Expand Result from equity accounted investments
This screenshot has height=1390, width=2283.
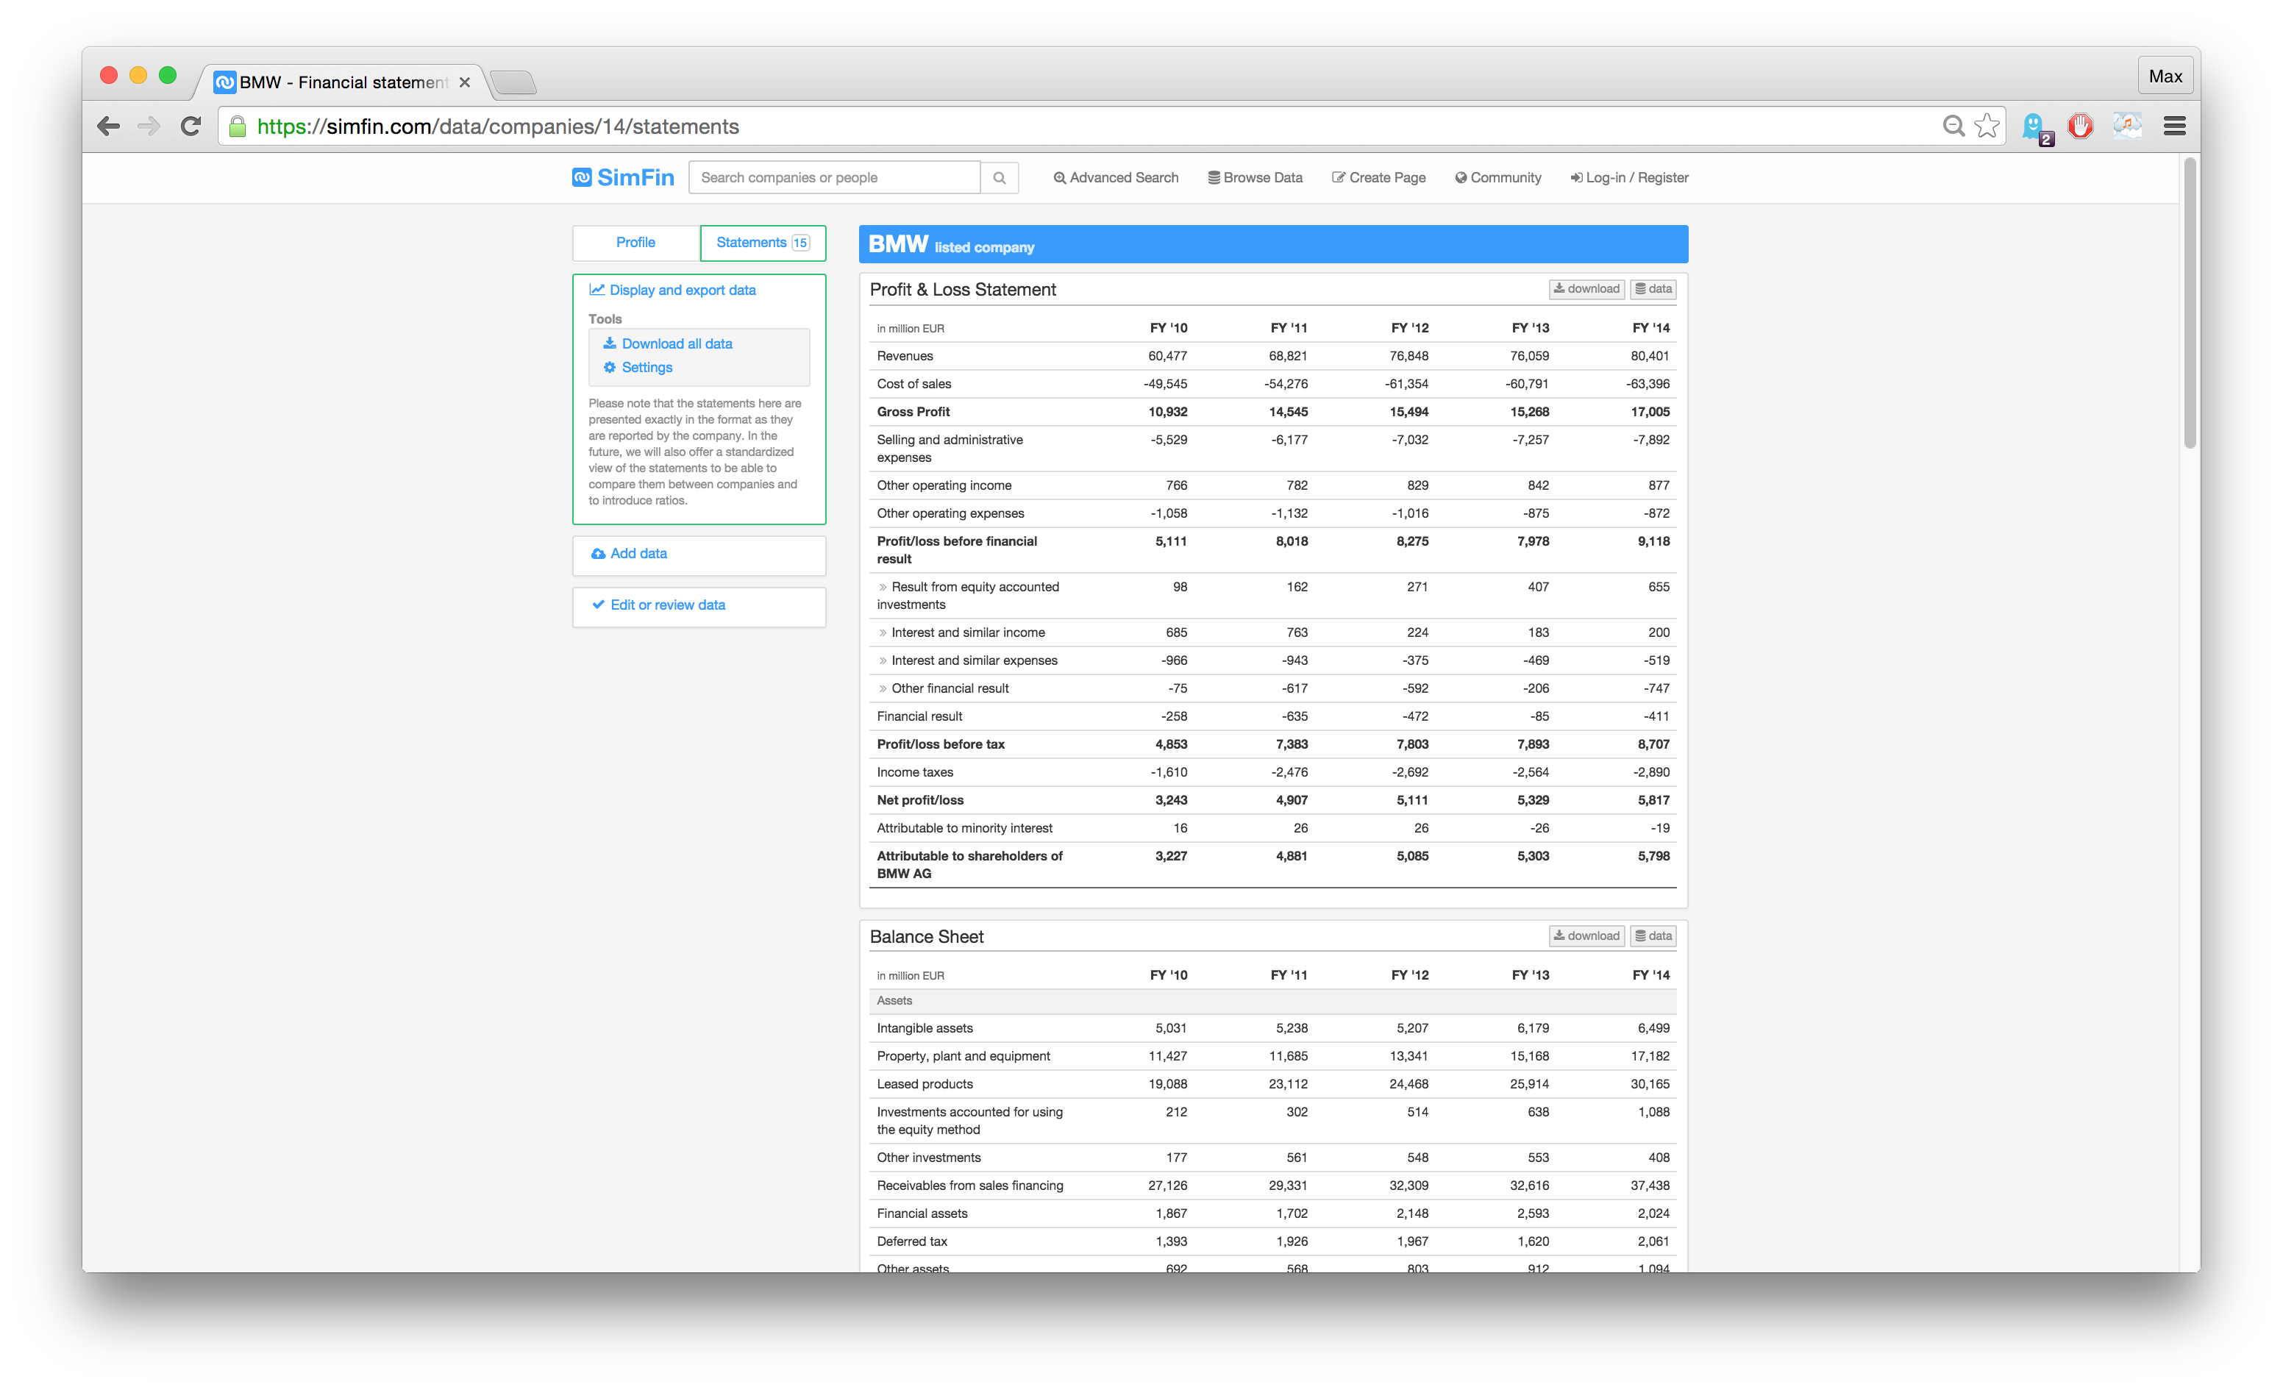883,587
